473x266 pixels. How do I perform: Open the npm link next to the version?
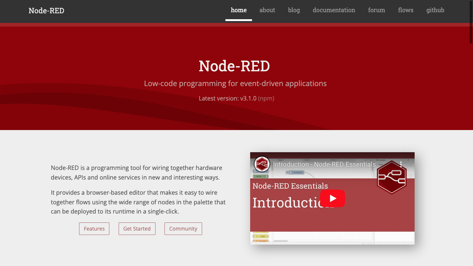(266, 98)
